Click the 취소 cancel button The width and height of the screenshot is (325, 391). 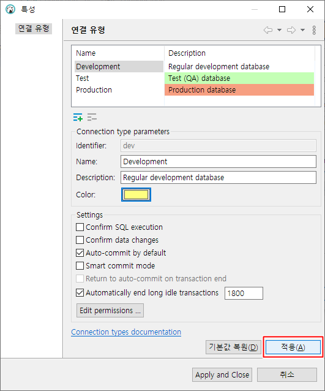tap(287, 375)
